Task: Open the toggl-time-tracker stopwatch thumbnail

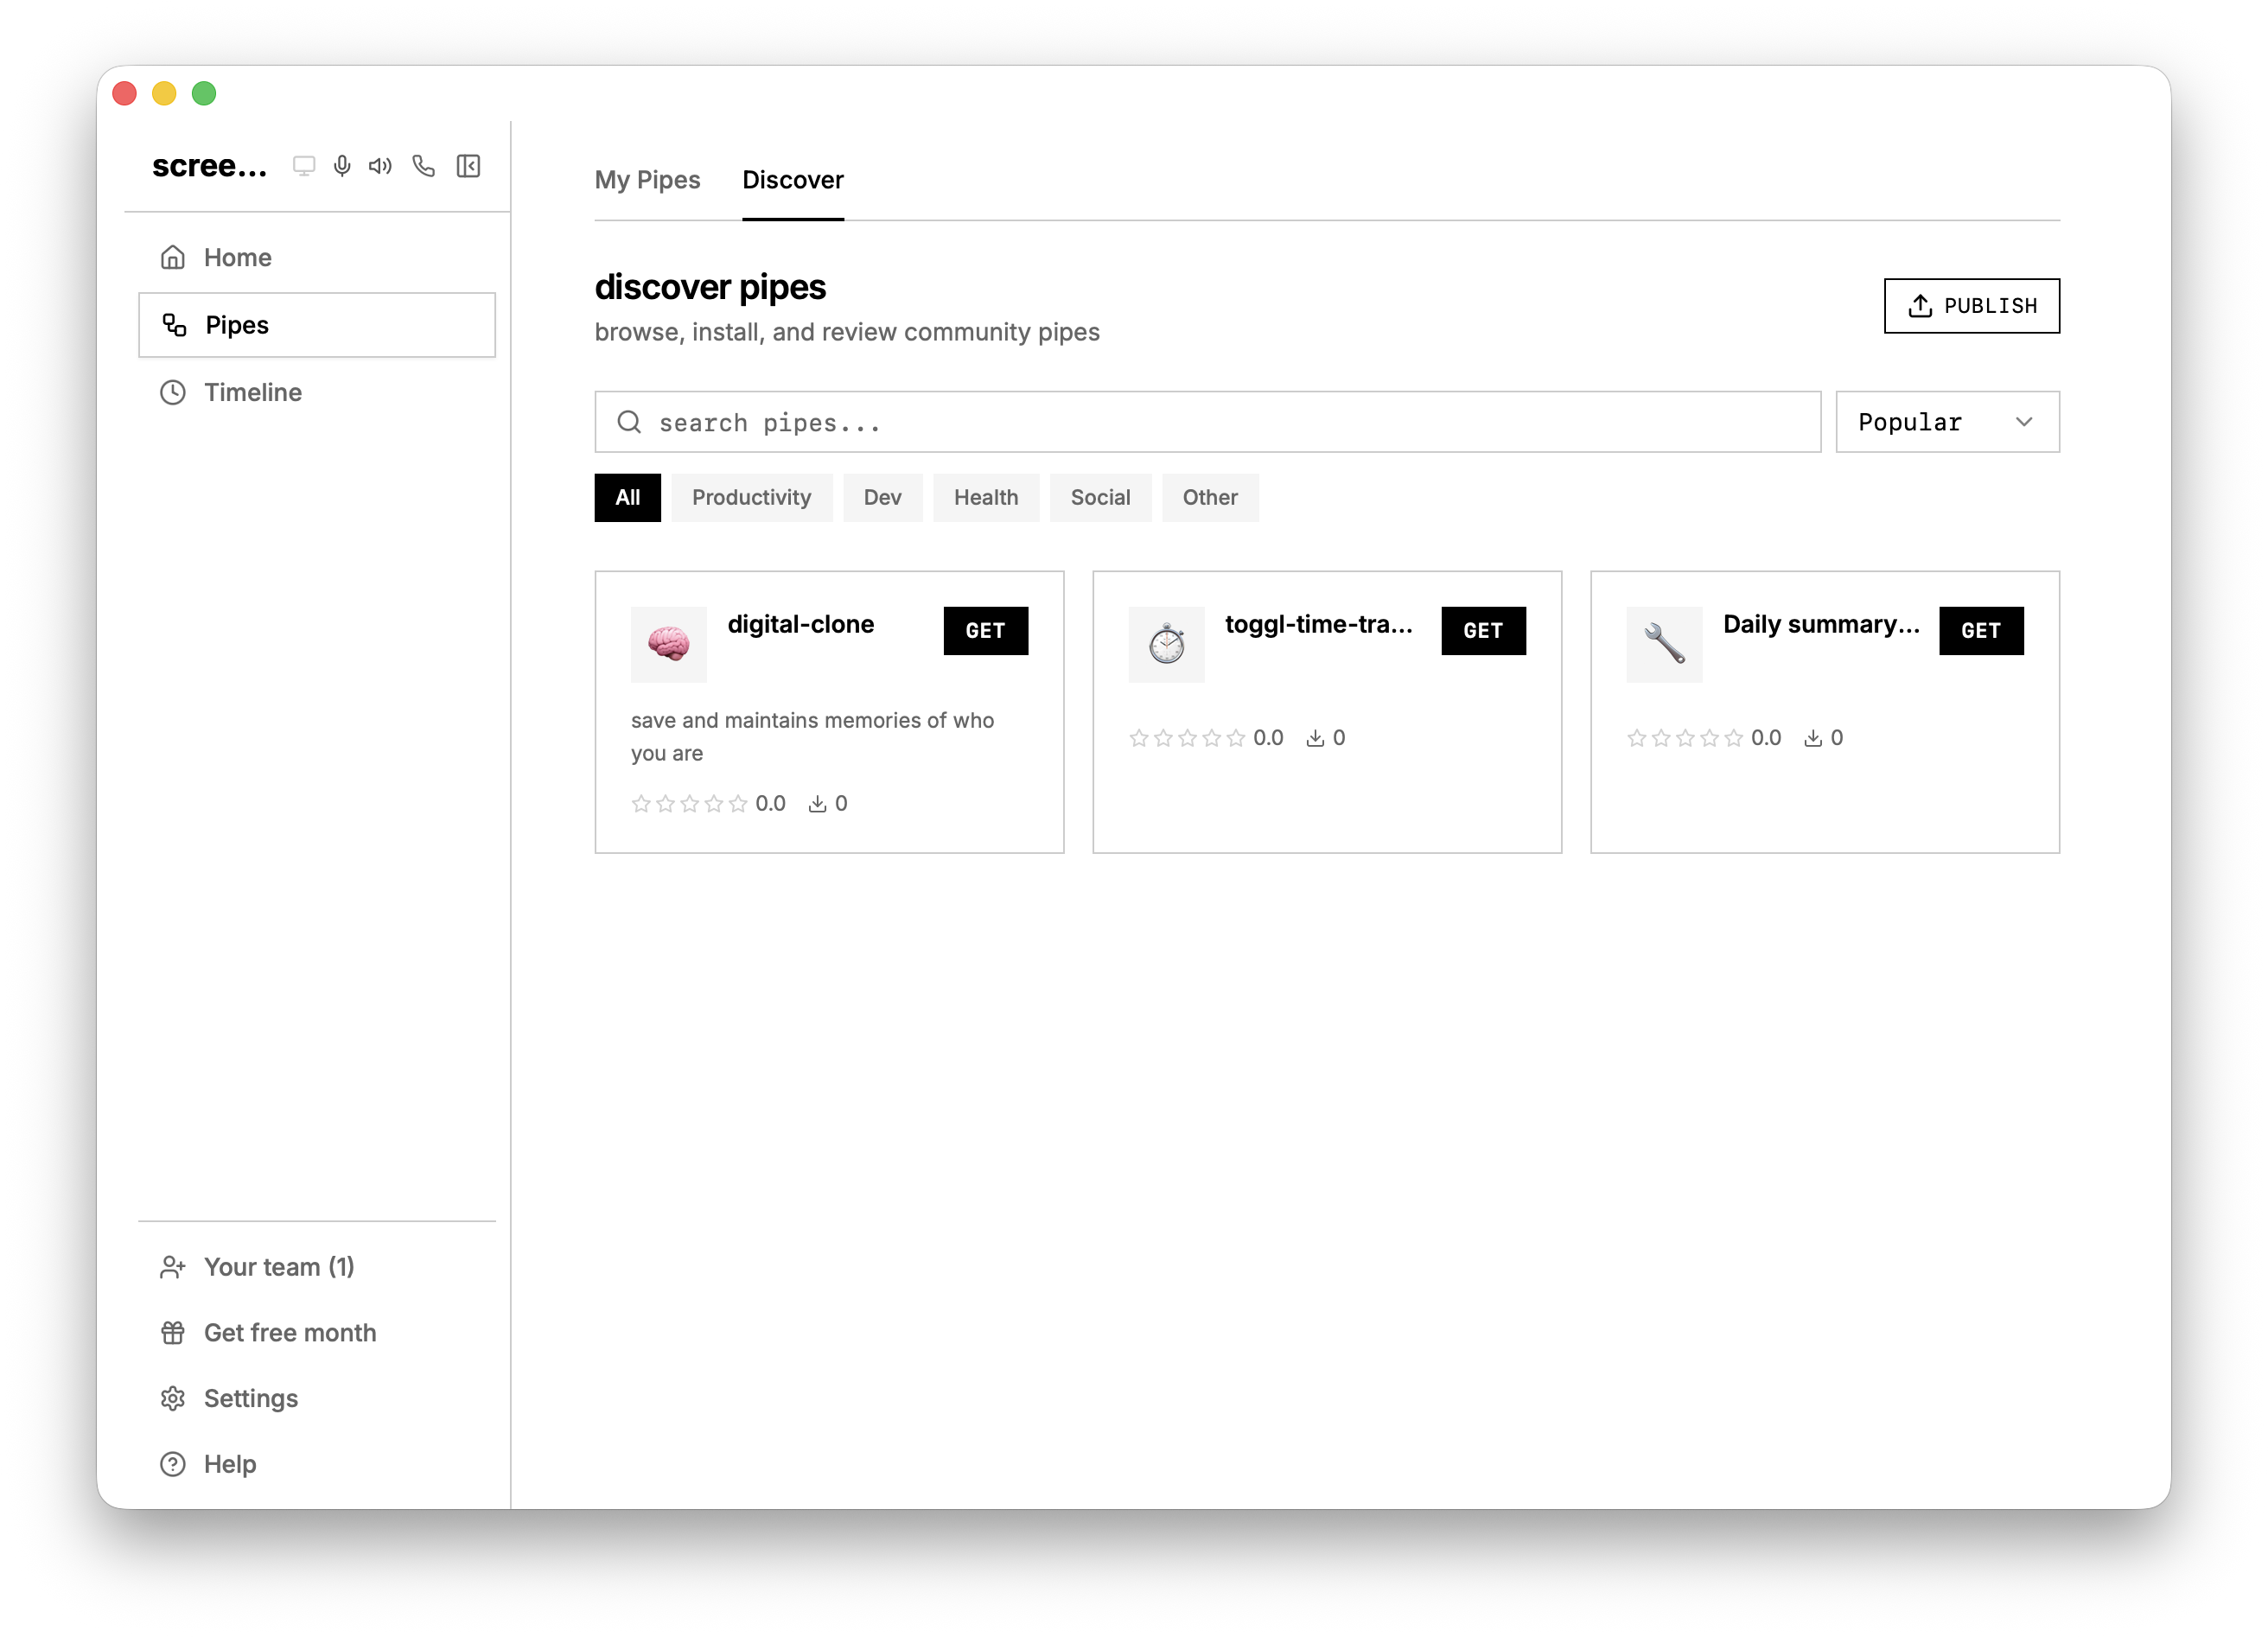Action: coord(1166,644)
